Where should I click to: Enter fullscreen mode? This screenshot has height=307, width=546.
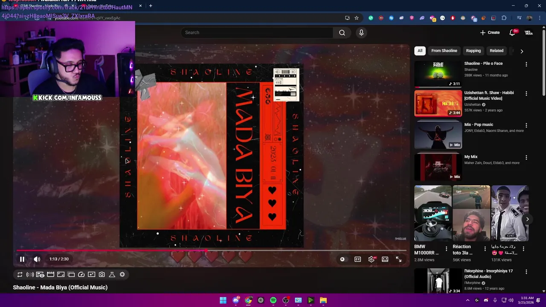tap(398, 259)
